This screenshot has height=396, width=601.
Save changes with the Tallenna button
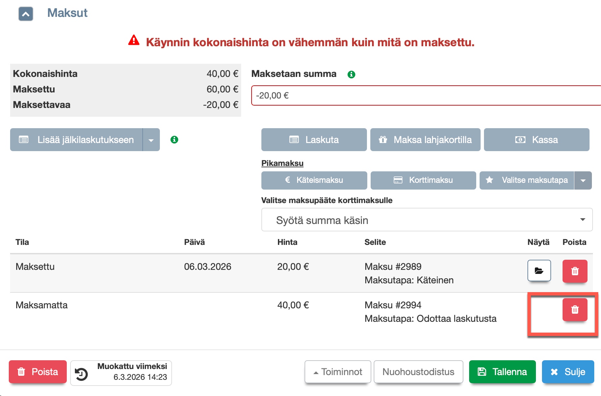pos(502,372)
